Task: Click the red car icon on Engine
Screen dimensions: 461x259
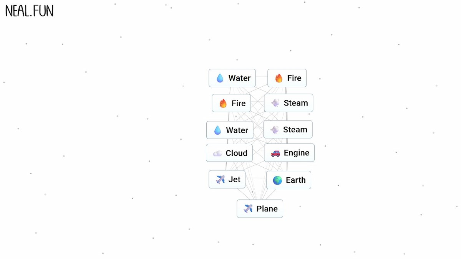Action: (275, 153)
